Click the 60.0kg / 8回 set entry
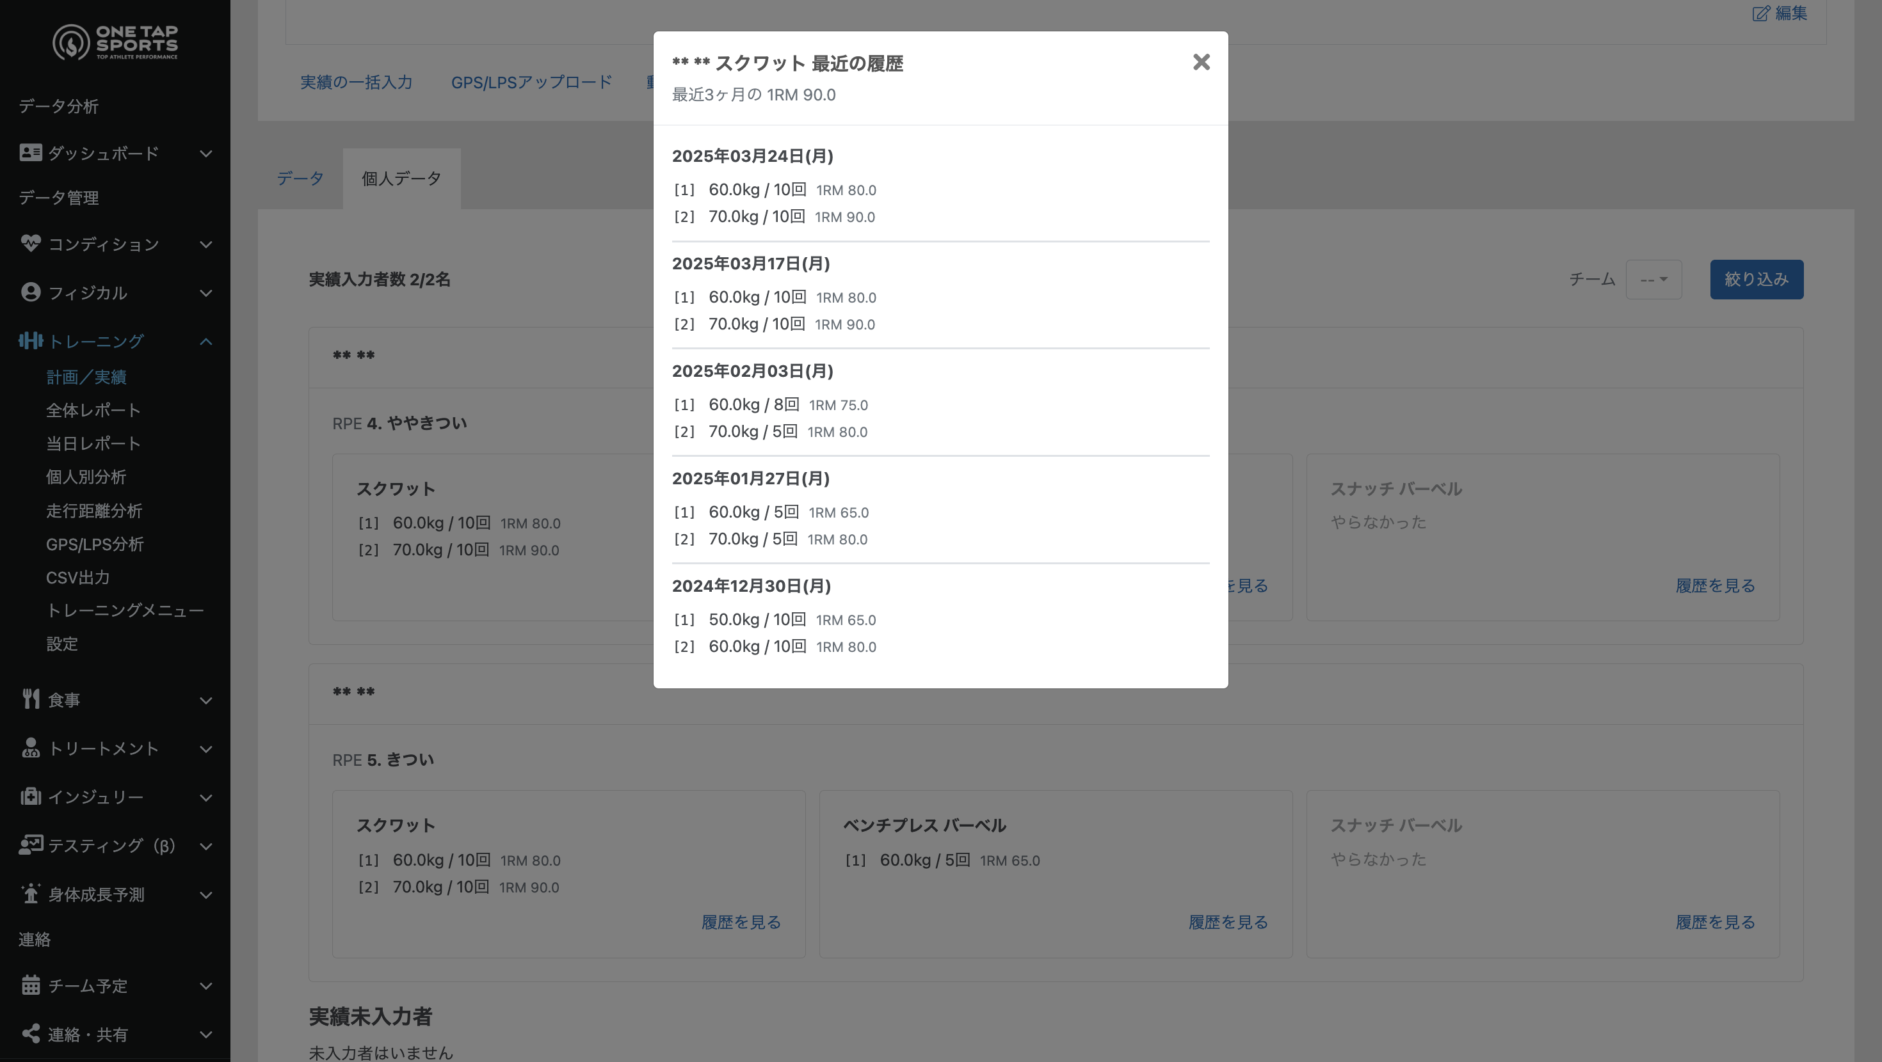Screen dimensions: 1882x1062 (x=754, y=404)
